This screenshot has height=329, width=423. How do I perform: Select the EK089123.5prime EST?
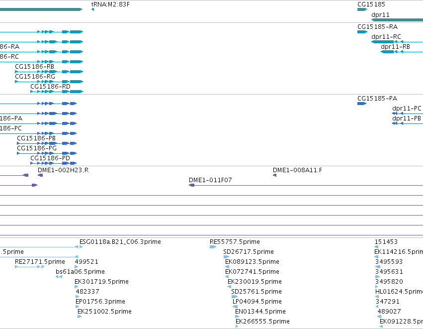(x=252, y=262)
